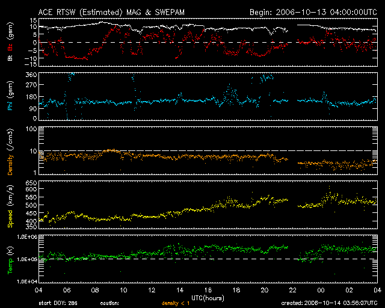Screen dimensions: 385x308
Task: Click the "360" tick on the Phi axis
Action: 31,75
